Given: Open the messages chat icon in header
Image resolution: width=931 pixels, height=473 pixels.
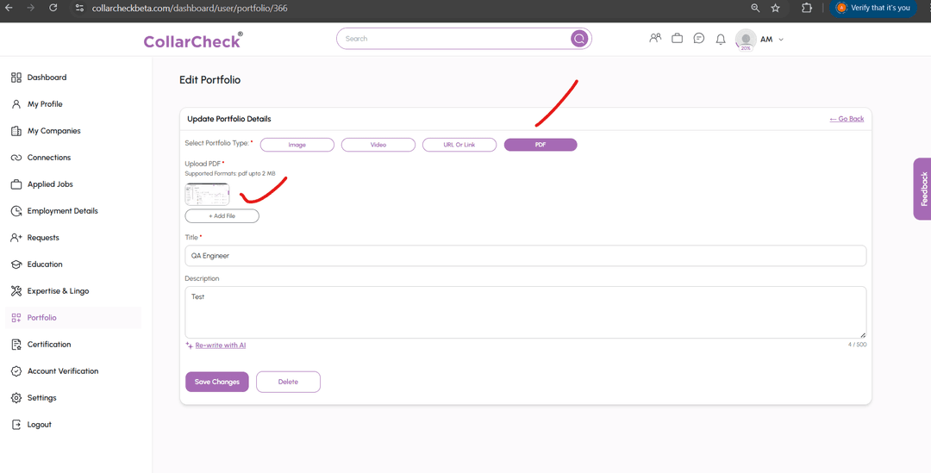Looking at the screenshot, I should point(699,39).
